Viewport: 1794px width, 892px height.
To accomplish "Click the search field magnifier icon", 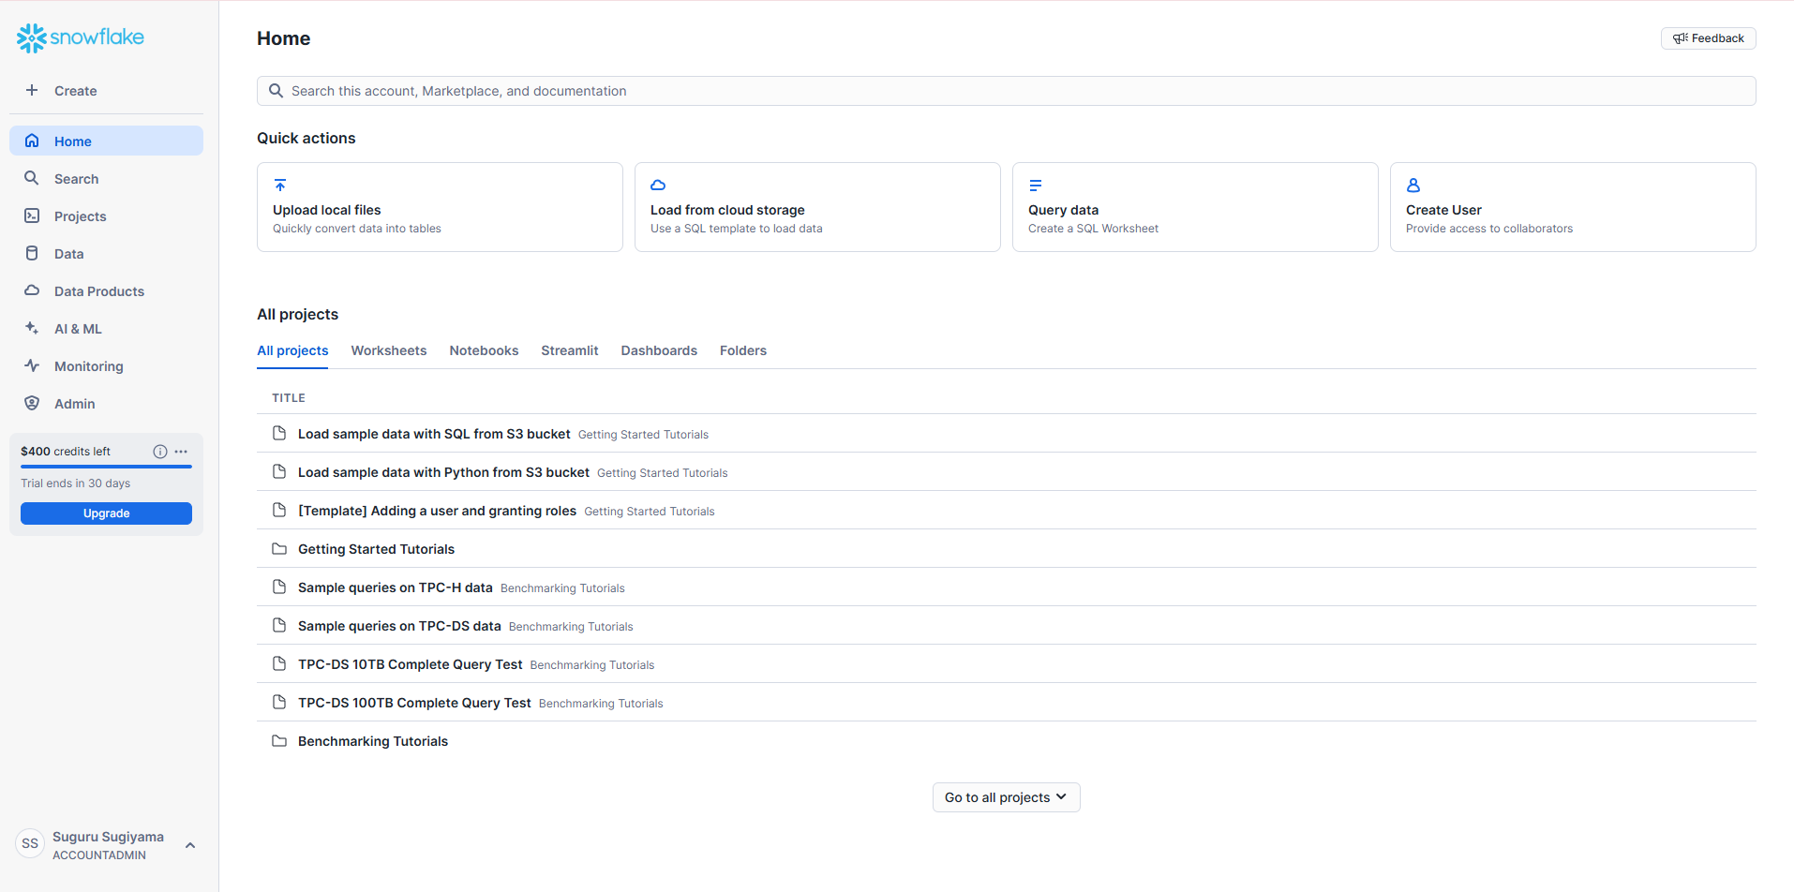I will [x=276, y=91].
